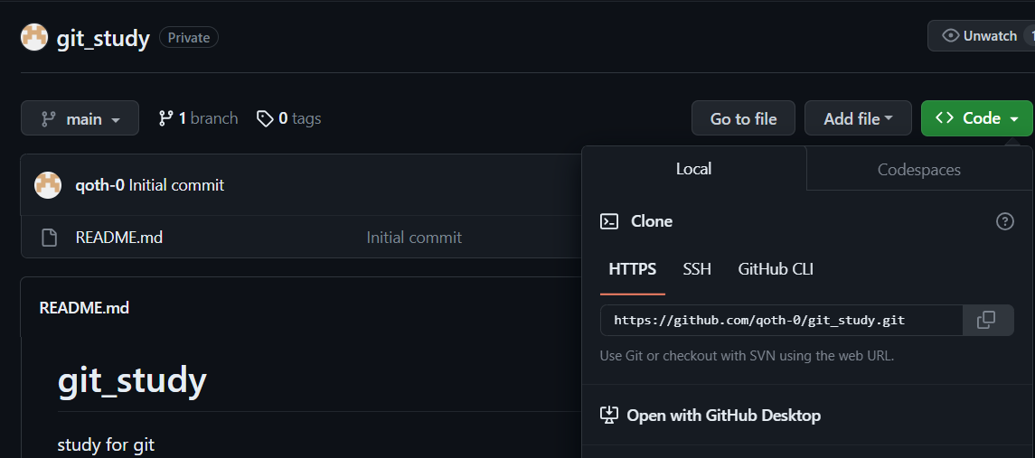Copy the clone URL with the copy icon
Viewport: 1035px width, 458px height.
click(x=988, y=321)
